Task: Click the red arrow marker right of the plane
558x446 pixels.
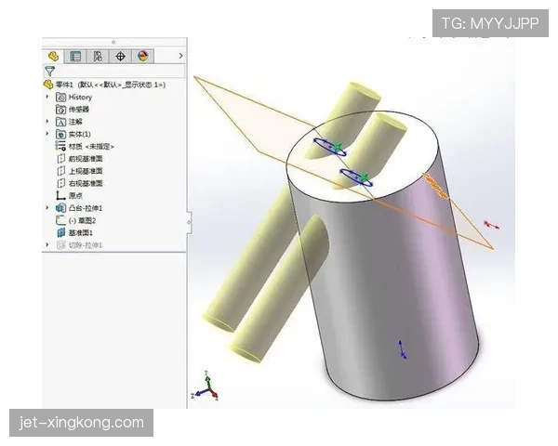Action: pos(491,225)
